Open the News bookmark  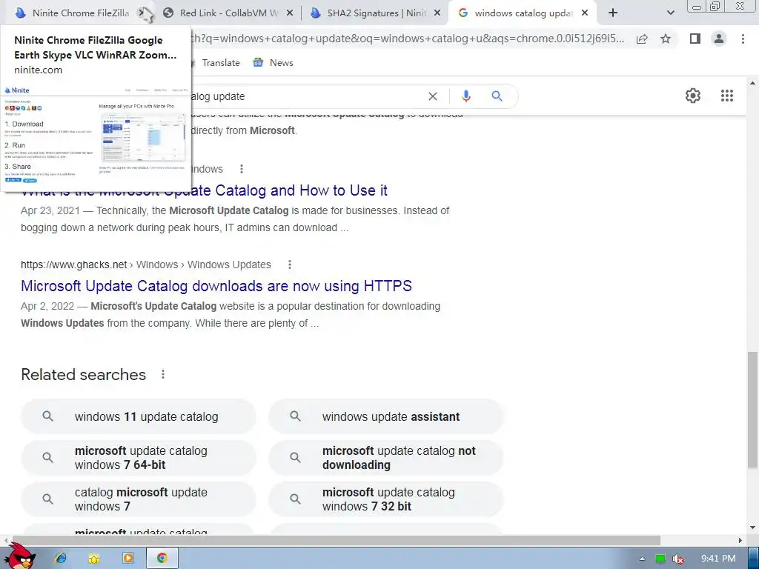[x=274, y=63]
